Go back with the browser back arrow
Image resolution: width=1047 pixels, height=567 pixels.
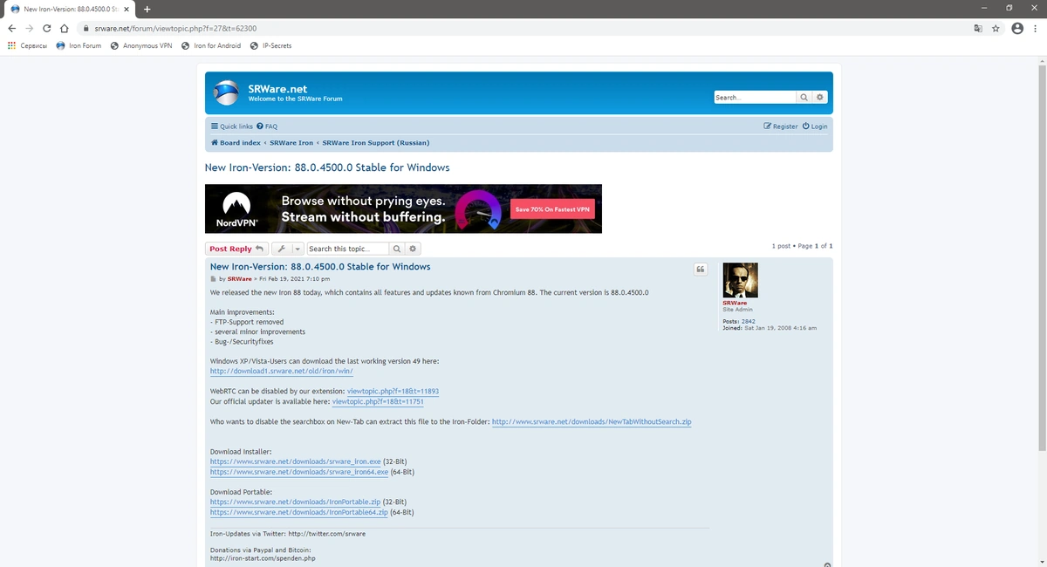point(11,28)
